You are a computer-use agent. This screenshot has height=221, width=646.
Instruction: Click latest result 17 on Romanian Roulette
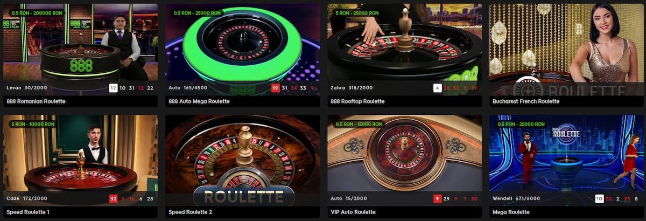pyautogui.click(x=113, y=88)
